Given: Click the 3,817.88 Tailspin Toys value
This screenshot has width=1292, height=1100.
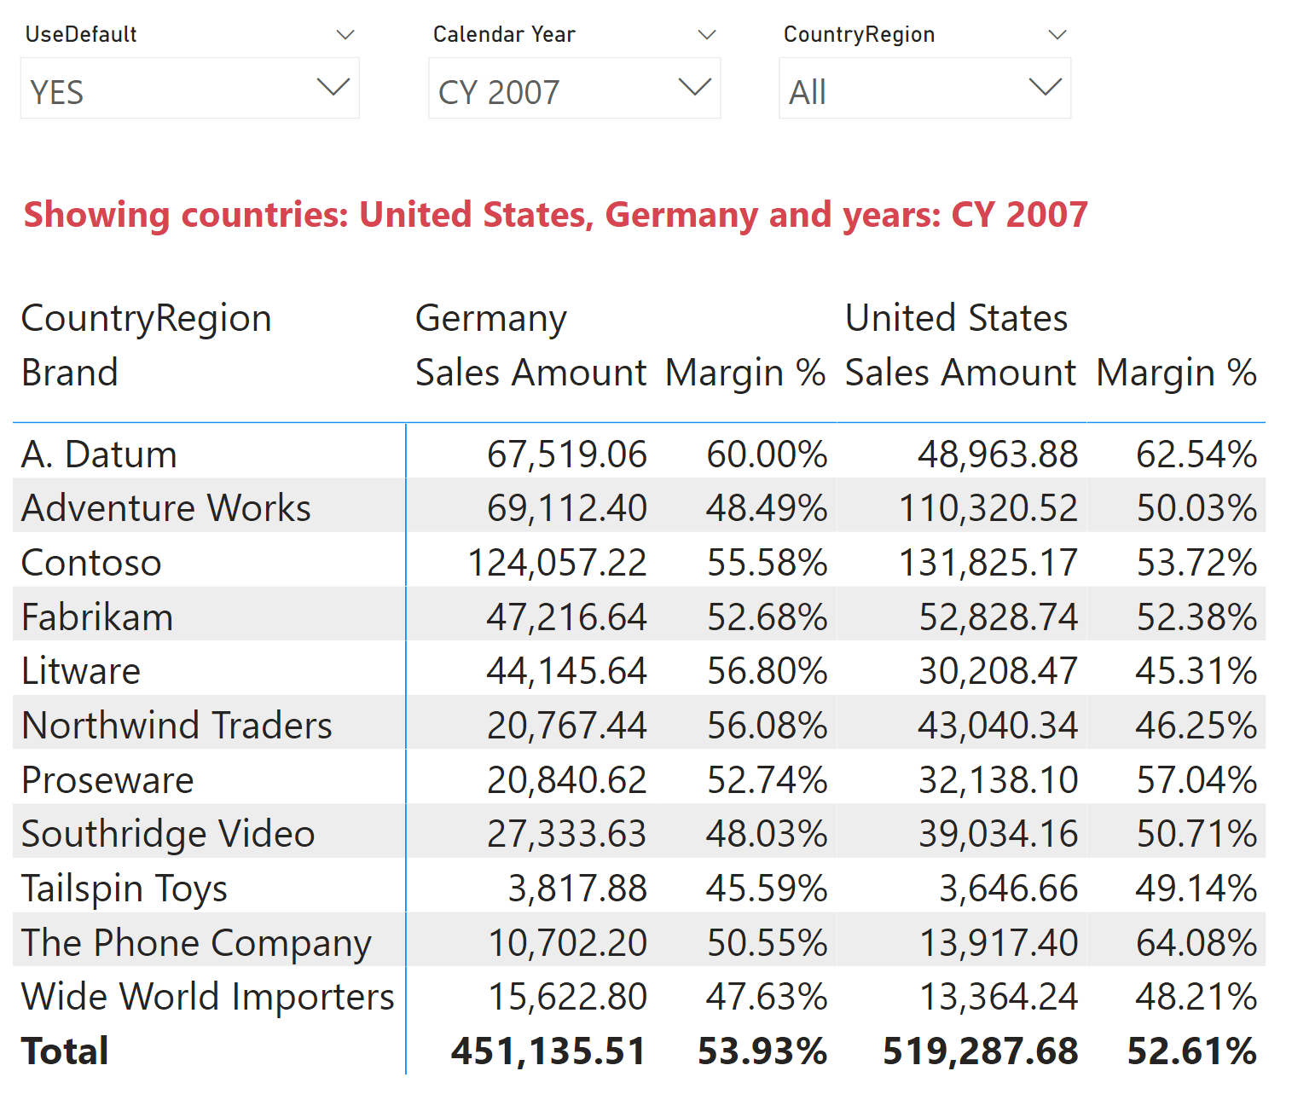Looking at the screenshot, I should tap(577, 889).
